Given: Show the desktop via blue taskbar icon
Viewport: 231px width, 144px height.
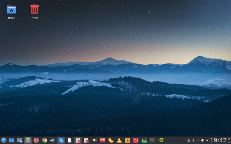Looking at the screenshot, I should pos(11,140).
